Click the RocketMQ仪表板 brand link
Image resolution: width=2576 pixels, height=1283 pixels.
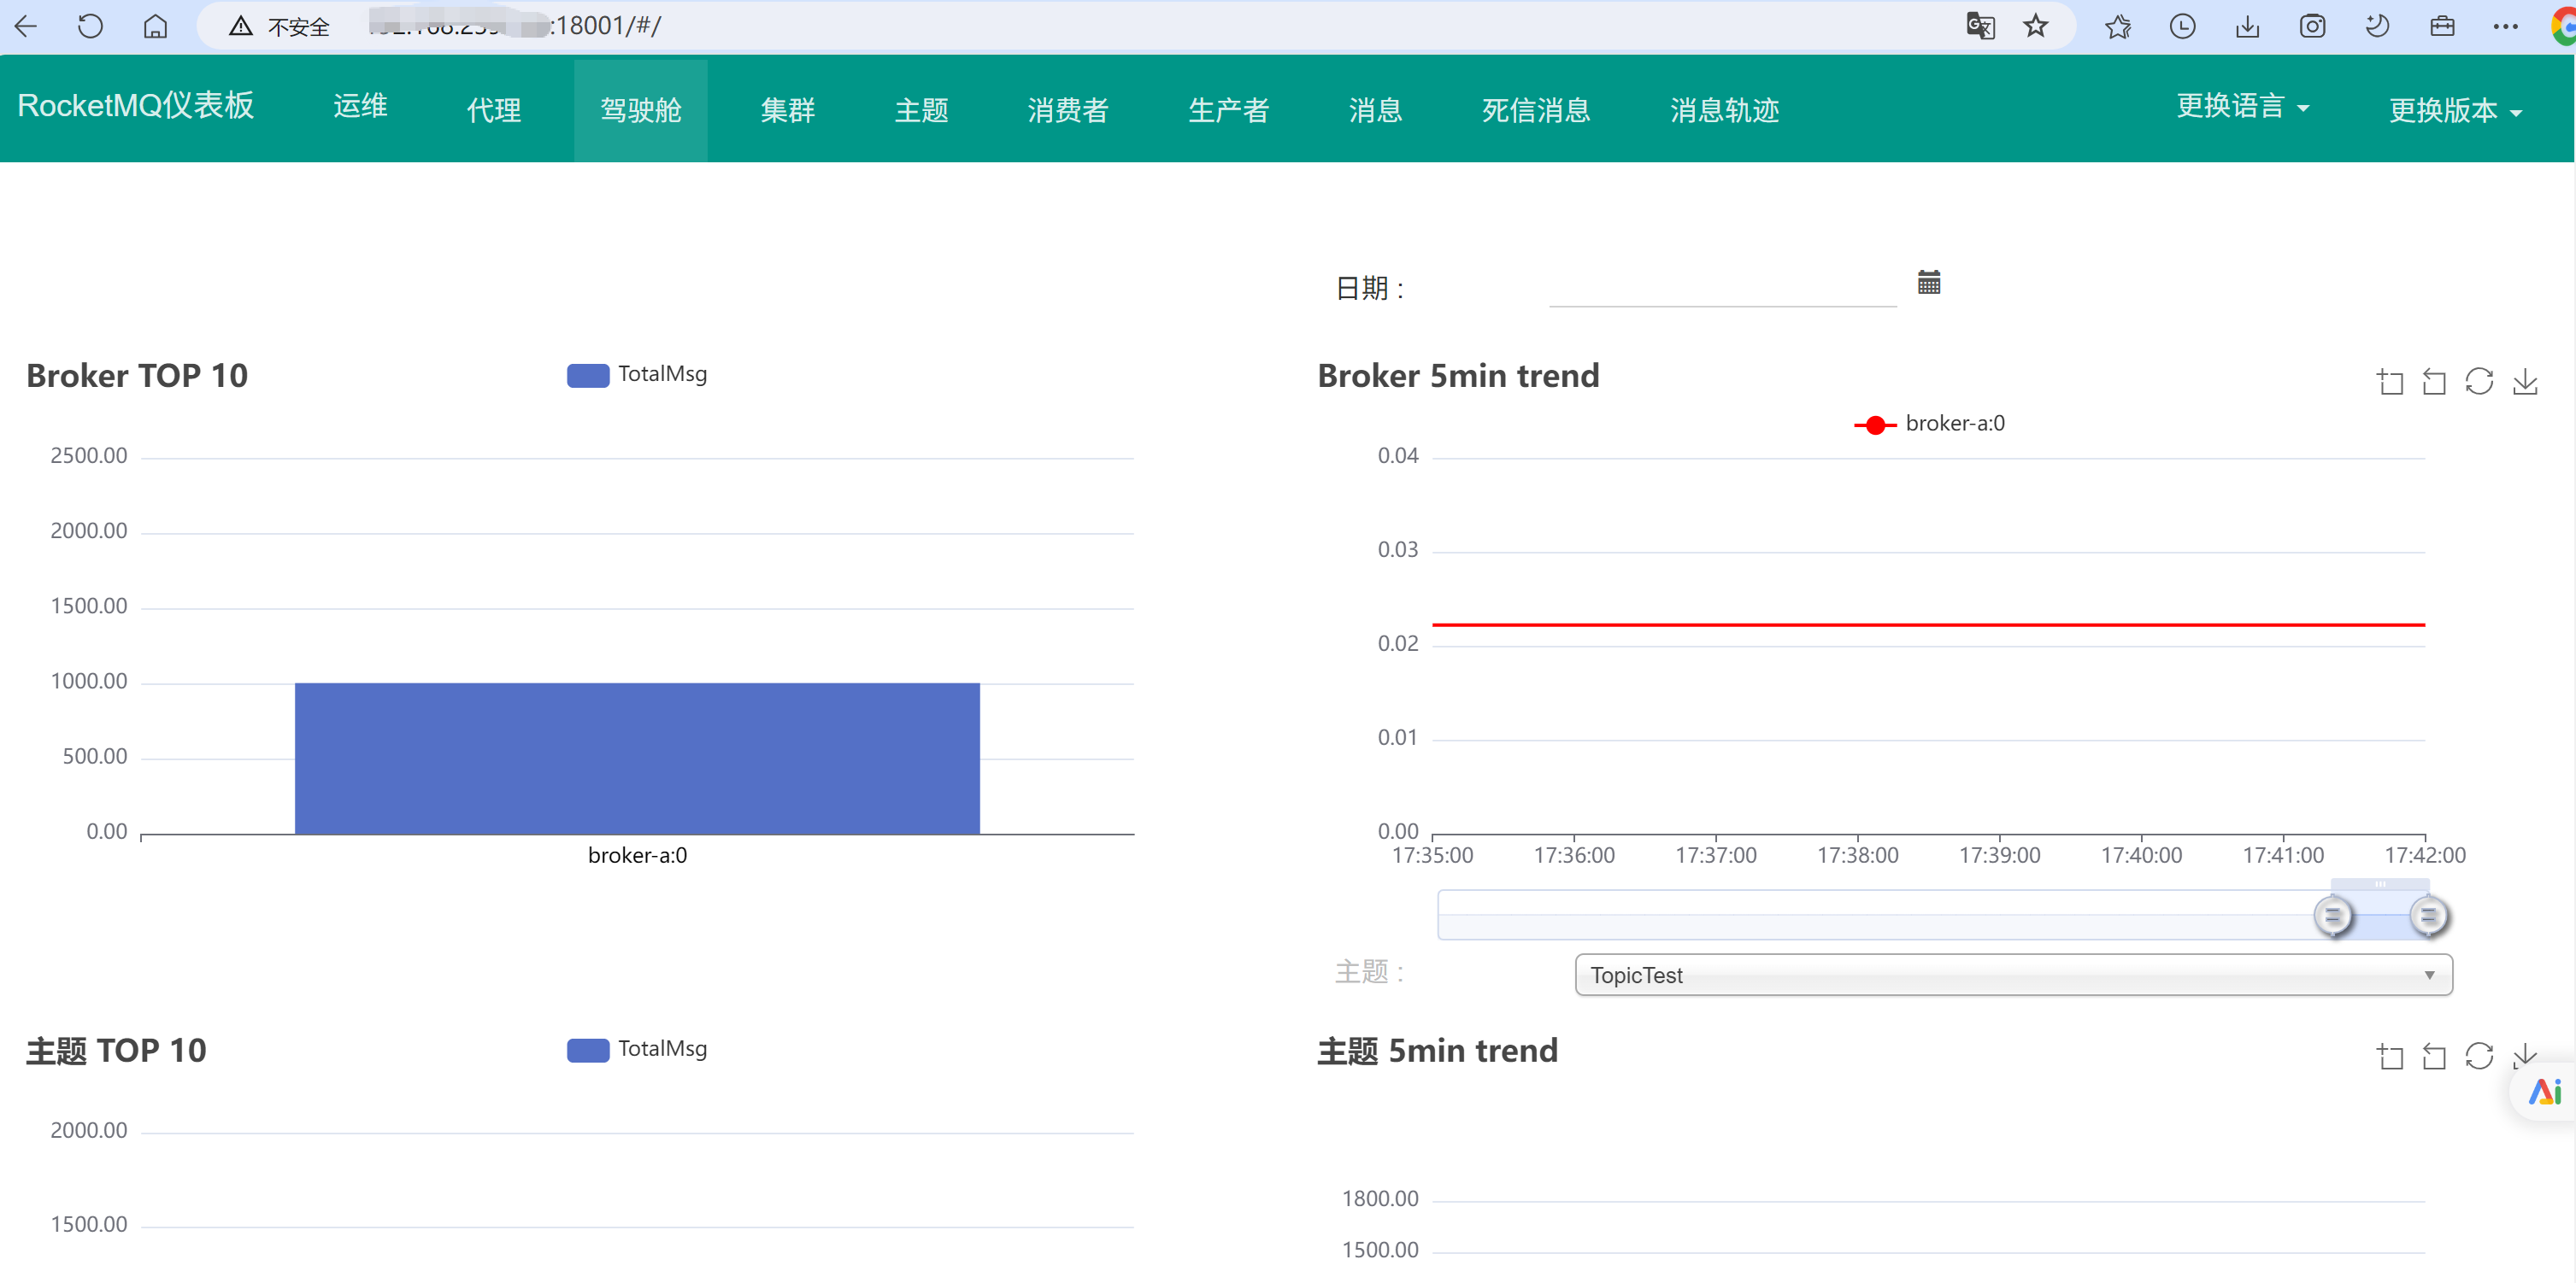pos(136,106)
